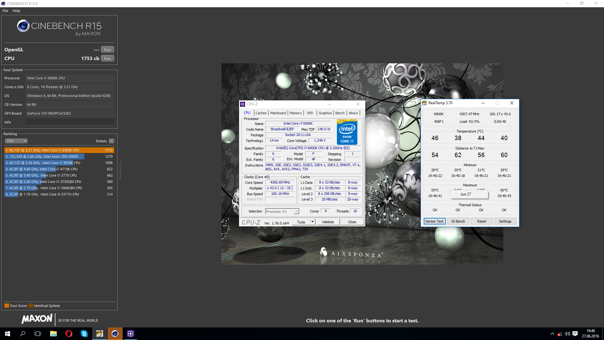Click MAXON logo at bottom

(37, 319)
